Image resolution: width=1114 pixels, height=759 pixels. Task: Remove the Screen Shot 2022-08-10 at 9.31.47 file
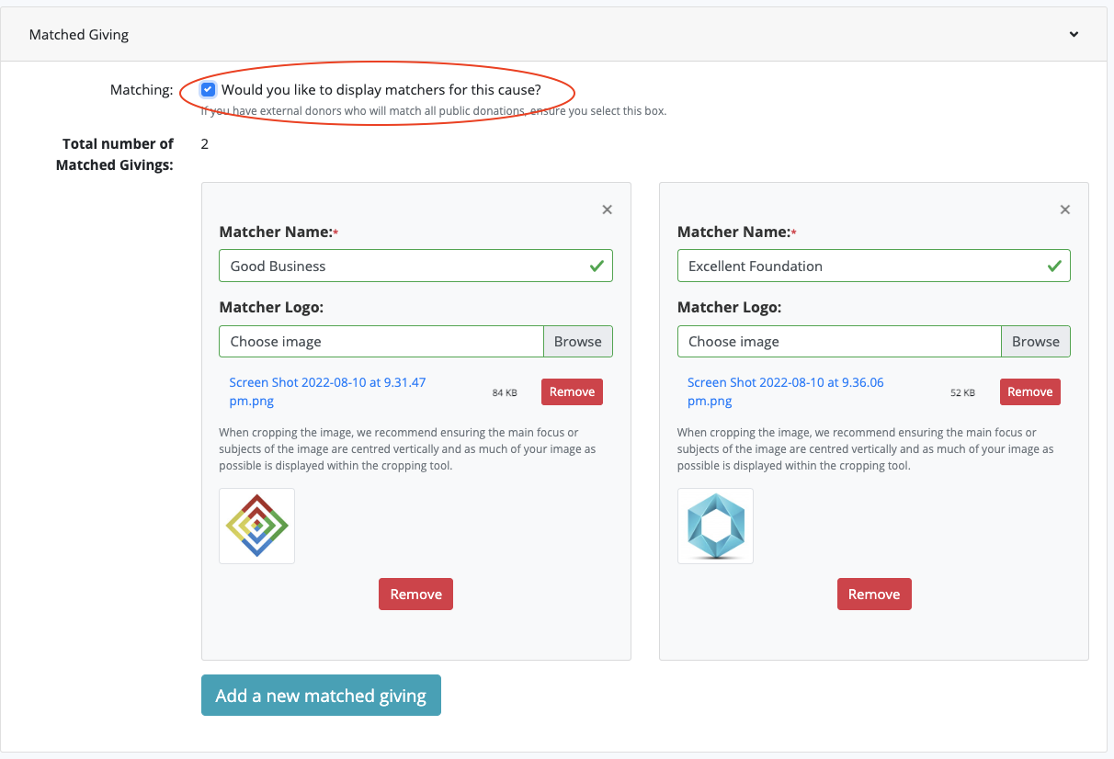[x=572, y=391]
